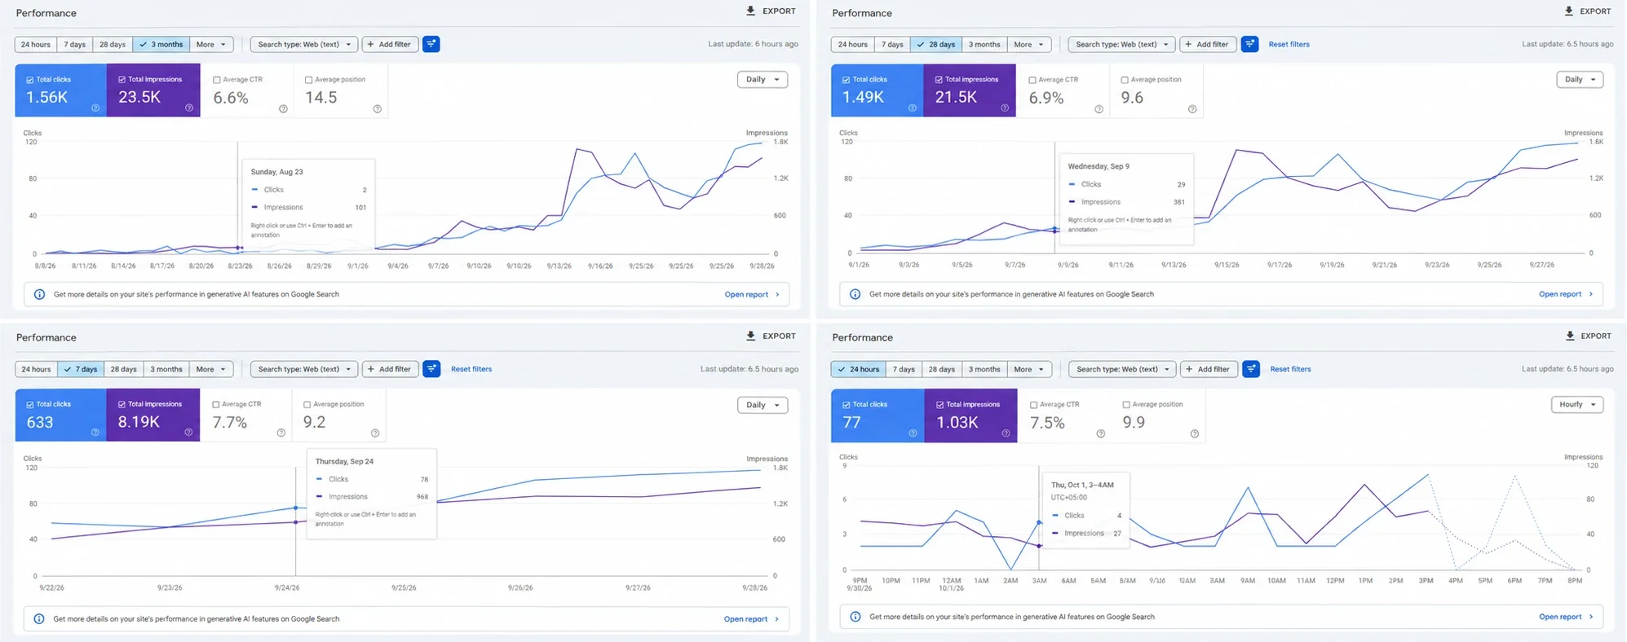Image resolution: width=1627 pixels, height=642 pixels.
Task: Open the help icon on the 77 Total clicks card
Action: pyautogui.click(x=913, y=433)
